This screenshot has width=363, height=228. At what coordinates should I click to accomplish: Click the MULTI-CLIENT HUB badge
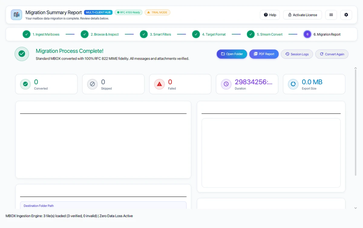(98, 12)
